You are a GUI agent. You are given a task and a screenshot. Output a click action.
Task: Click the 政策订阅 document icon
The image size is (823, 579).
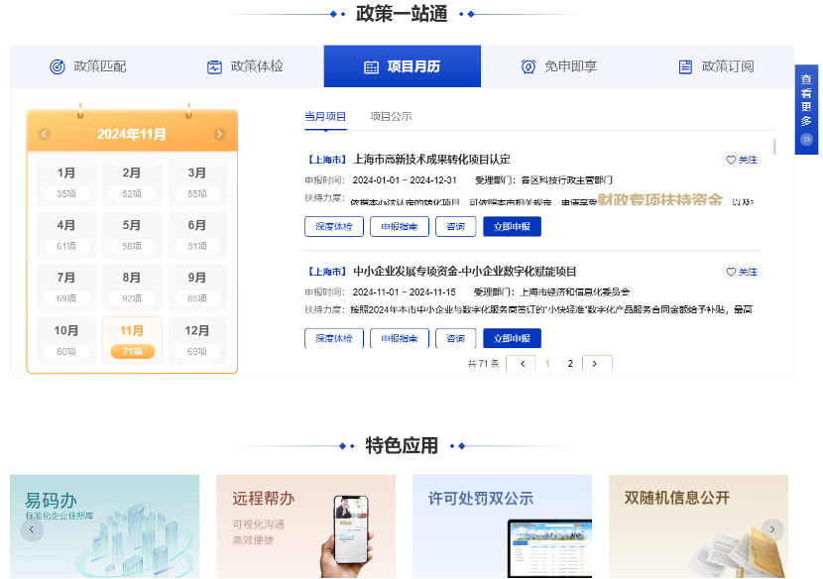685,66
